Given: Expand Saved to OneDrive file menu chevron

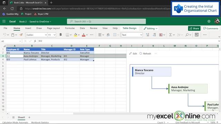Looking at the screenshot, I should coord(50,21).
